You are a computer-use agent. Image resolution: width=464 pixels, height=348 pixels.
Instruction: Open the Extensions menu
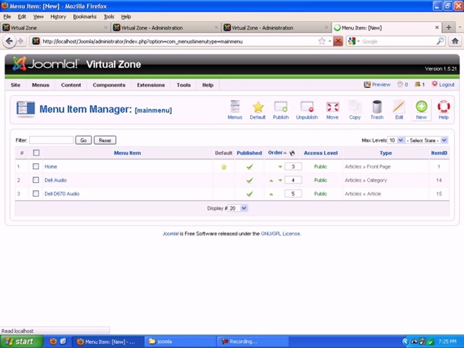151,85
